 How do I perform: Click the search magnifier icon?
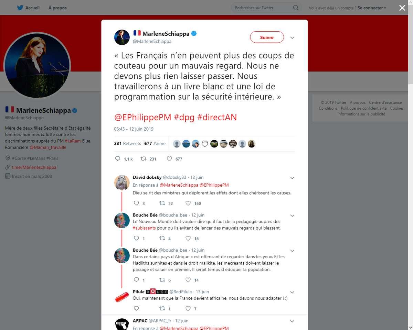pos(296,8)
